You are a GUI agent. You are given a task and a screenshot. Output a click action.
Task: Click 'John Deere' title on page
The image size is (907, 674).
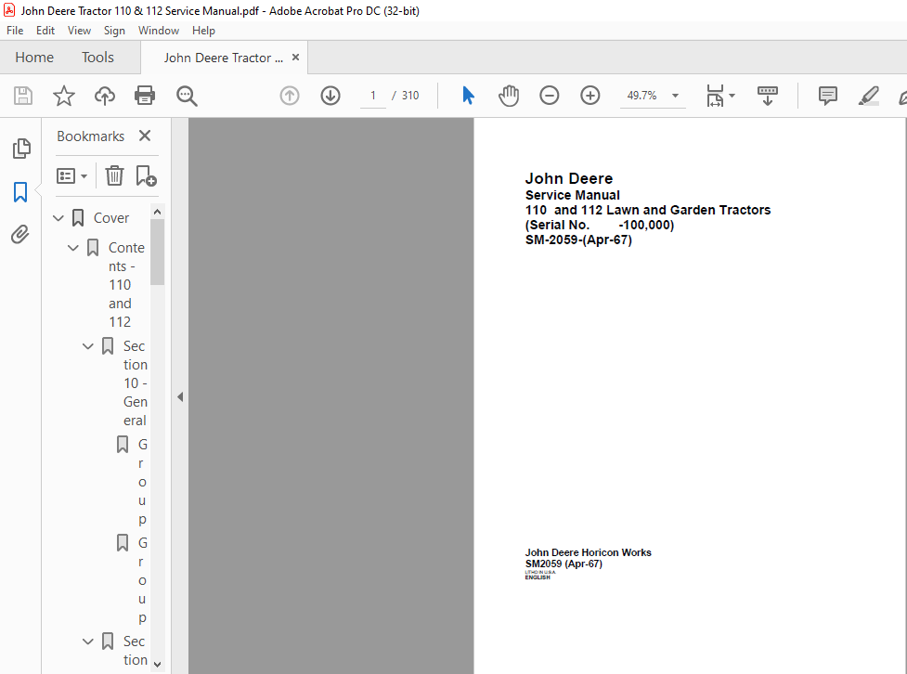point(568,179)
